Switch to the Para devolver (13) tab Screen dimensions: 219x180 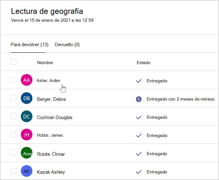point(29,45)
